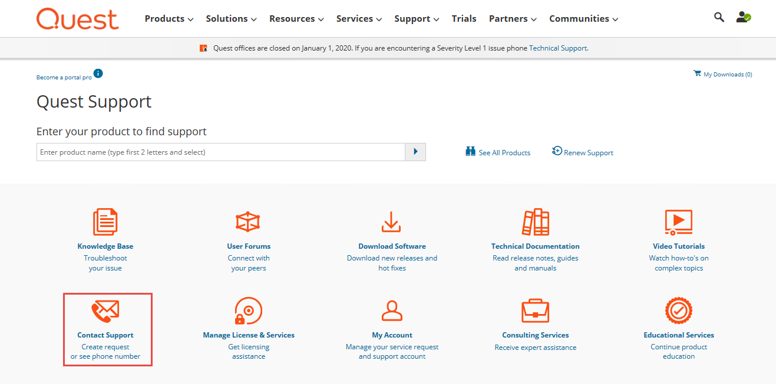Expand the Products dropdown menu
The width and height of the screenshot is (776, 384).
pos(169,19)
